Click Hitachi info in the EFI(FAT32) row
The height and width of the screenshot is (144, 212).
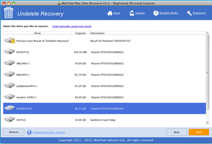[x=107, y=52]
